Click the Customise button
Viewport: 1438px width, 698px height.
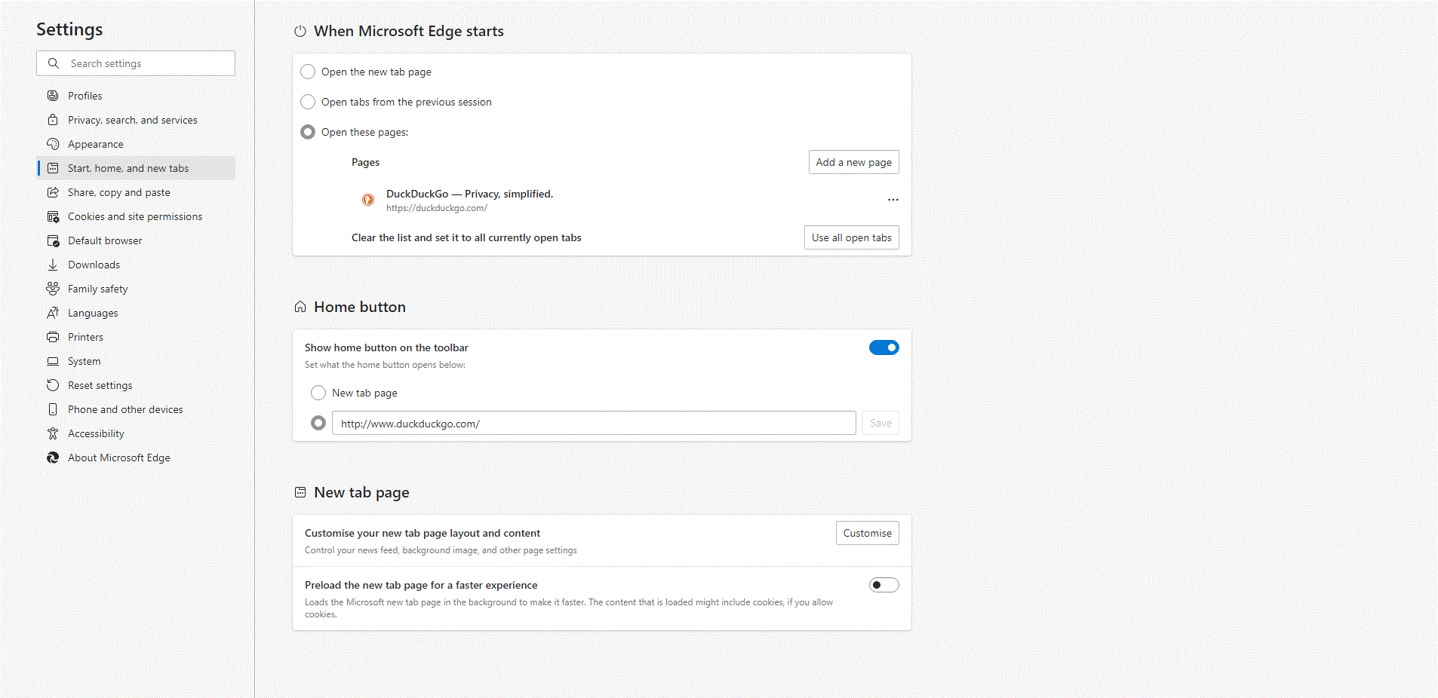point(867,533)
